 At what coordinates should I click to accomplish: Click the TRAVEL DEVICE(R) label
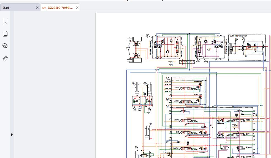pos(150,47)
